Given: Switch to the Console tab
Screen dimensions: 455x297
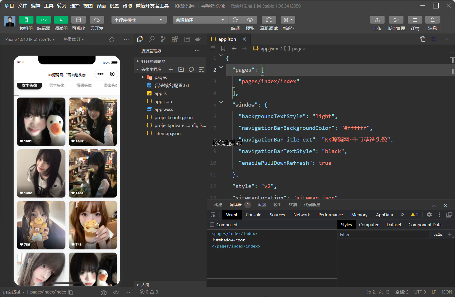Looking at the screenshot, I should tap(253, 215).
